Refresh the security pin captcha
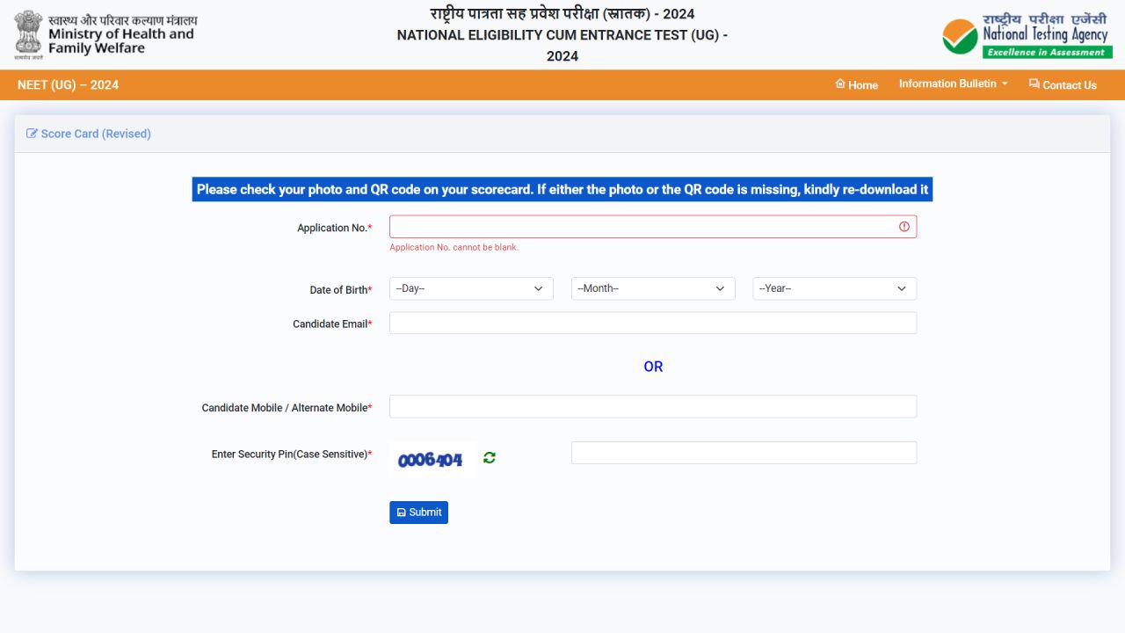Screen dimensions: 1125x633 [490, 458]
